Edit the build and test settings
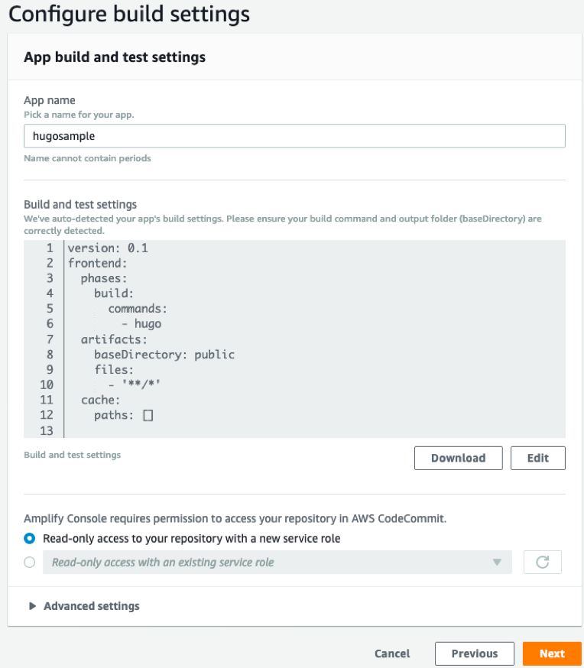Screen dimensions: 584x668 click(x=537, y=458)
